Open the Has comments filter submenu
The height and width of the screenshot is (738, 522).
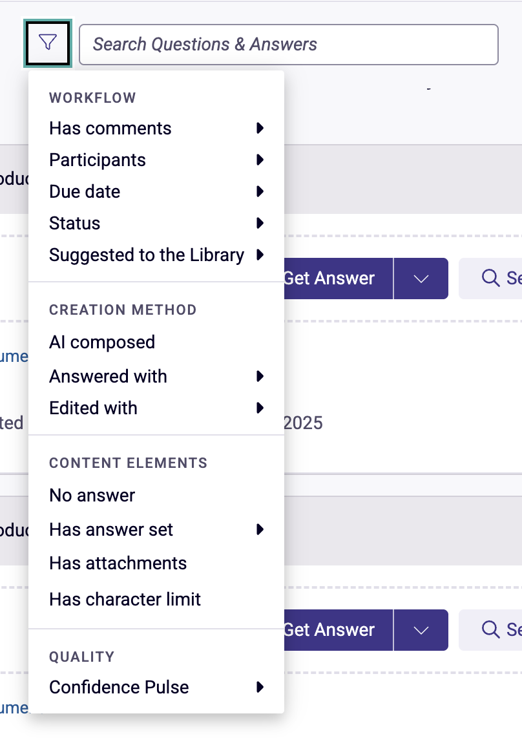(156, 128)
